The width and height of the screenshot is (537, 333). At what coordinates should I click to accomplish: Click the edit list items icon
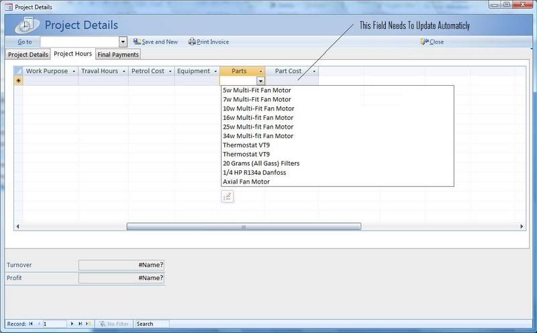tap(227, 196)
